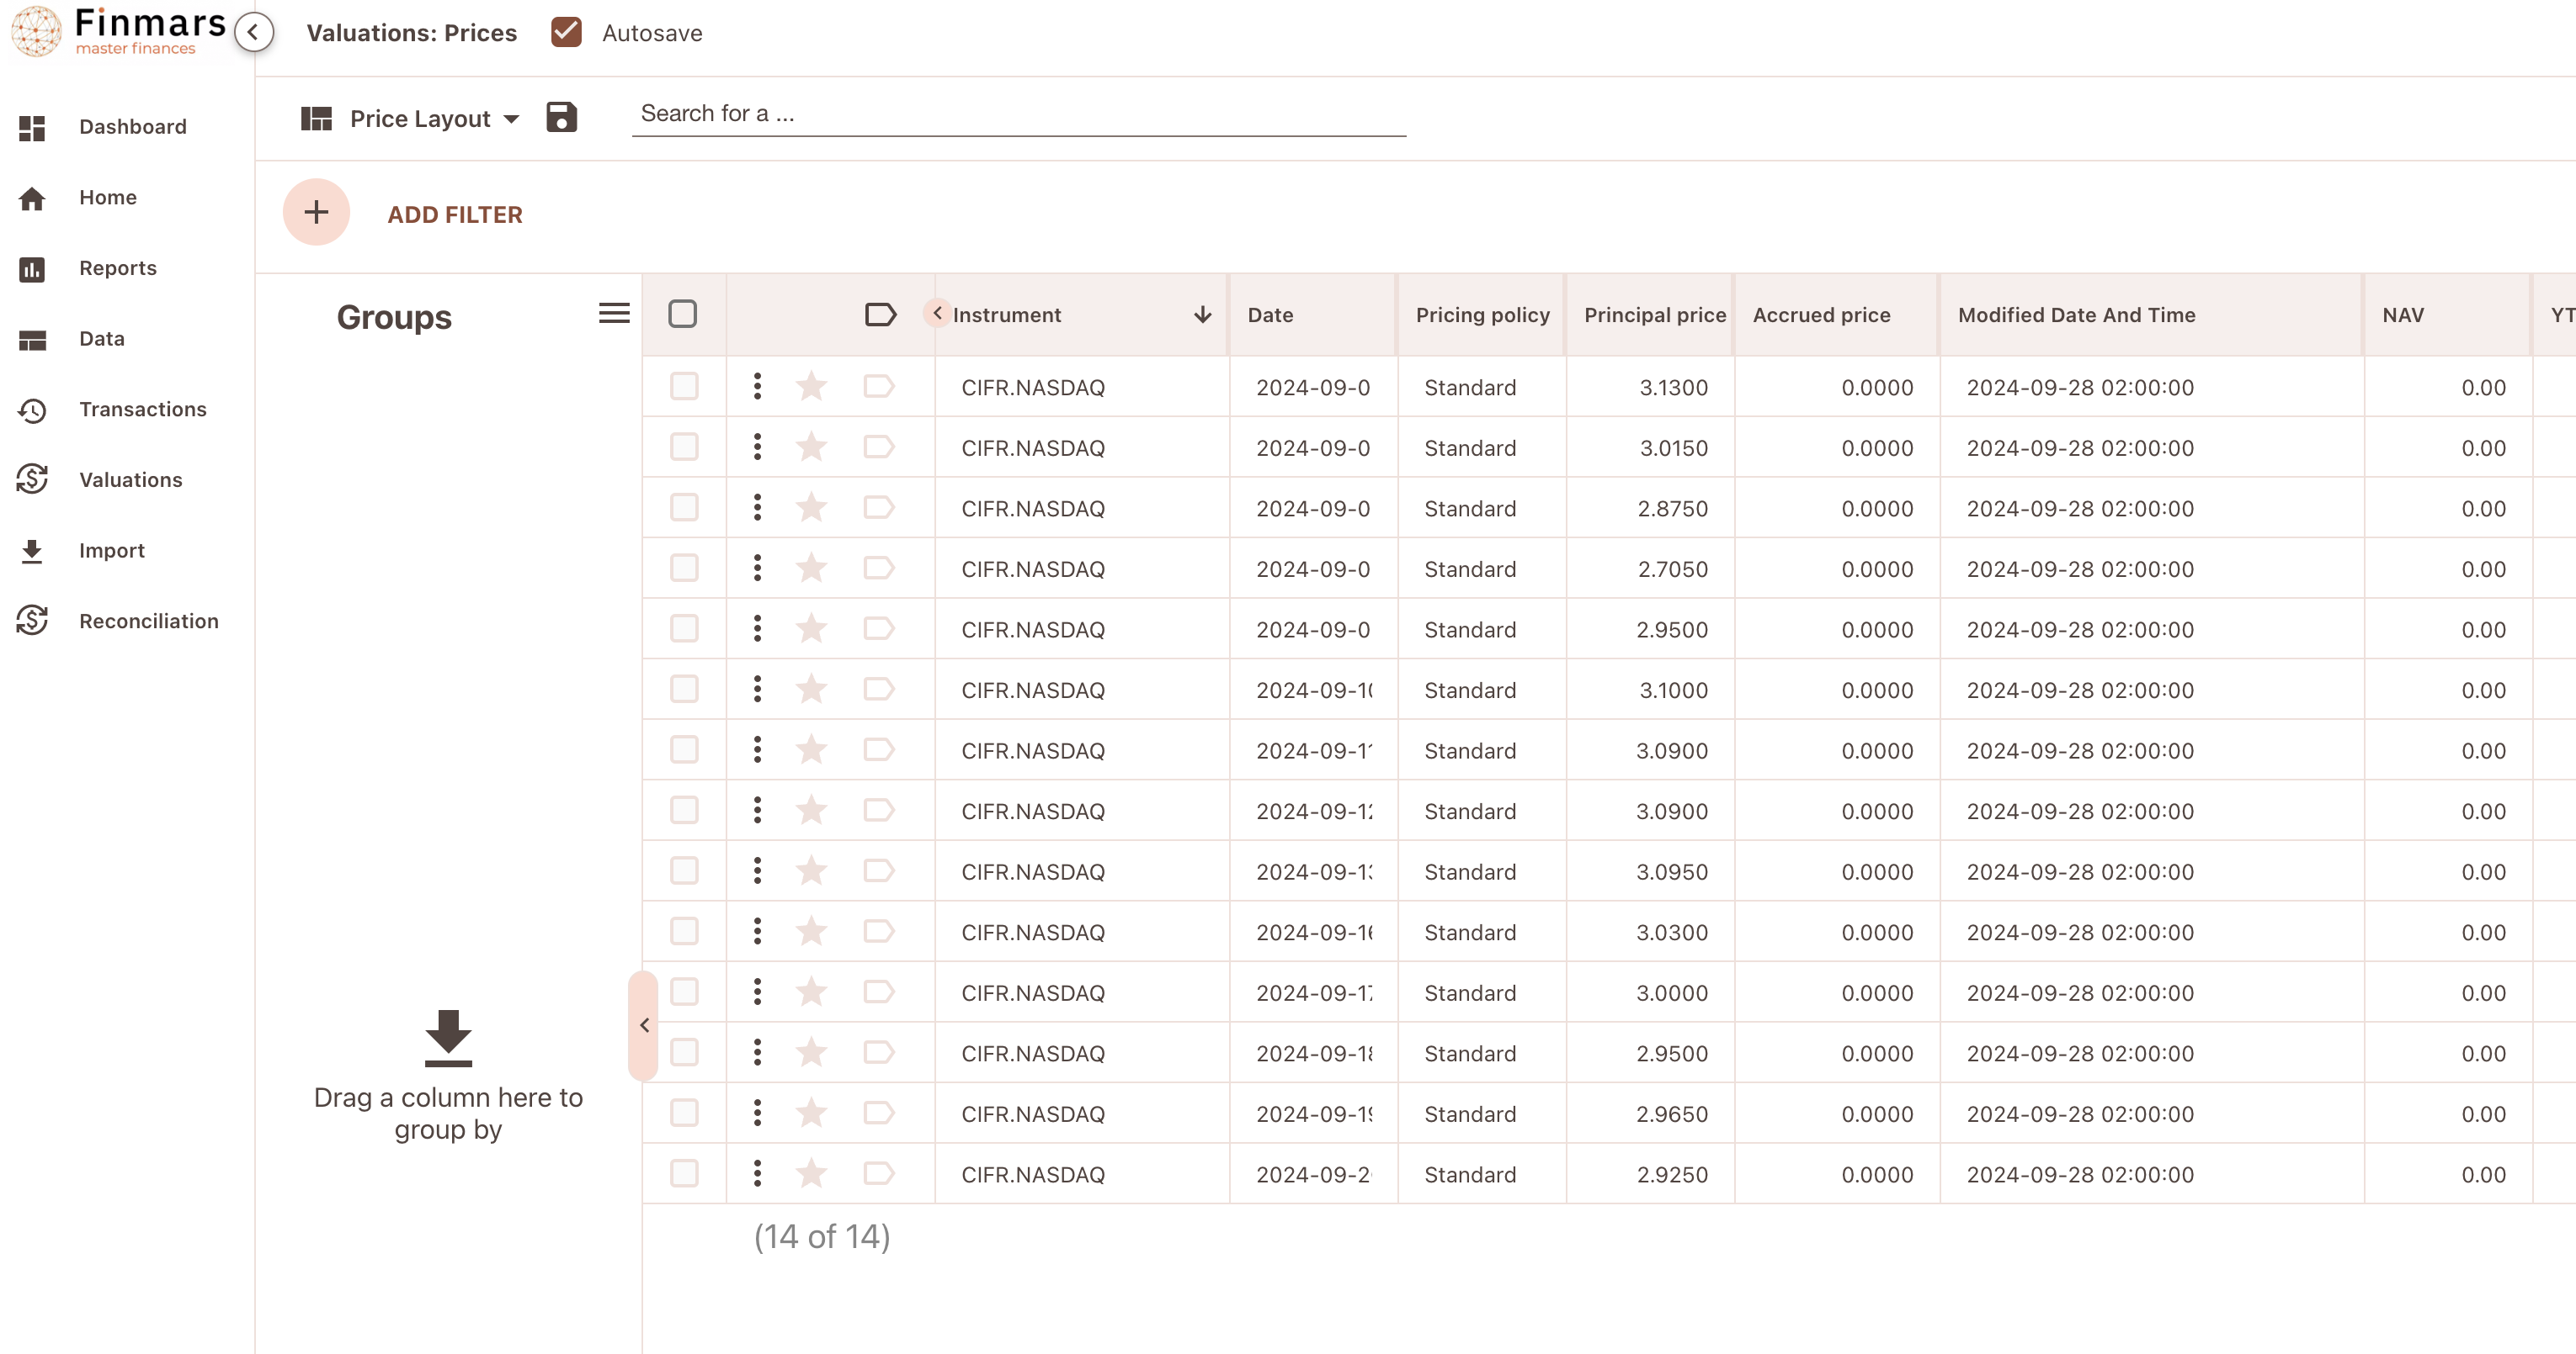This screenshot has width=2576, height=1354.
Task: Click the Search for a ... field
Action: click(1018, 114)
